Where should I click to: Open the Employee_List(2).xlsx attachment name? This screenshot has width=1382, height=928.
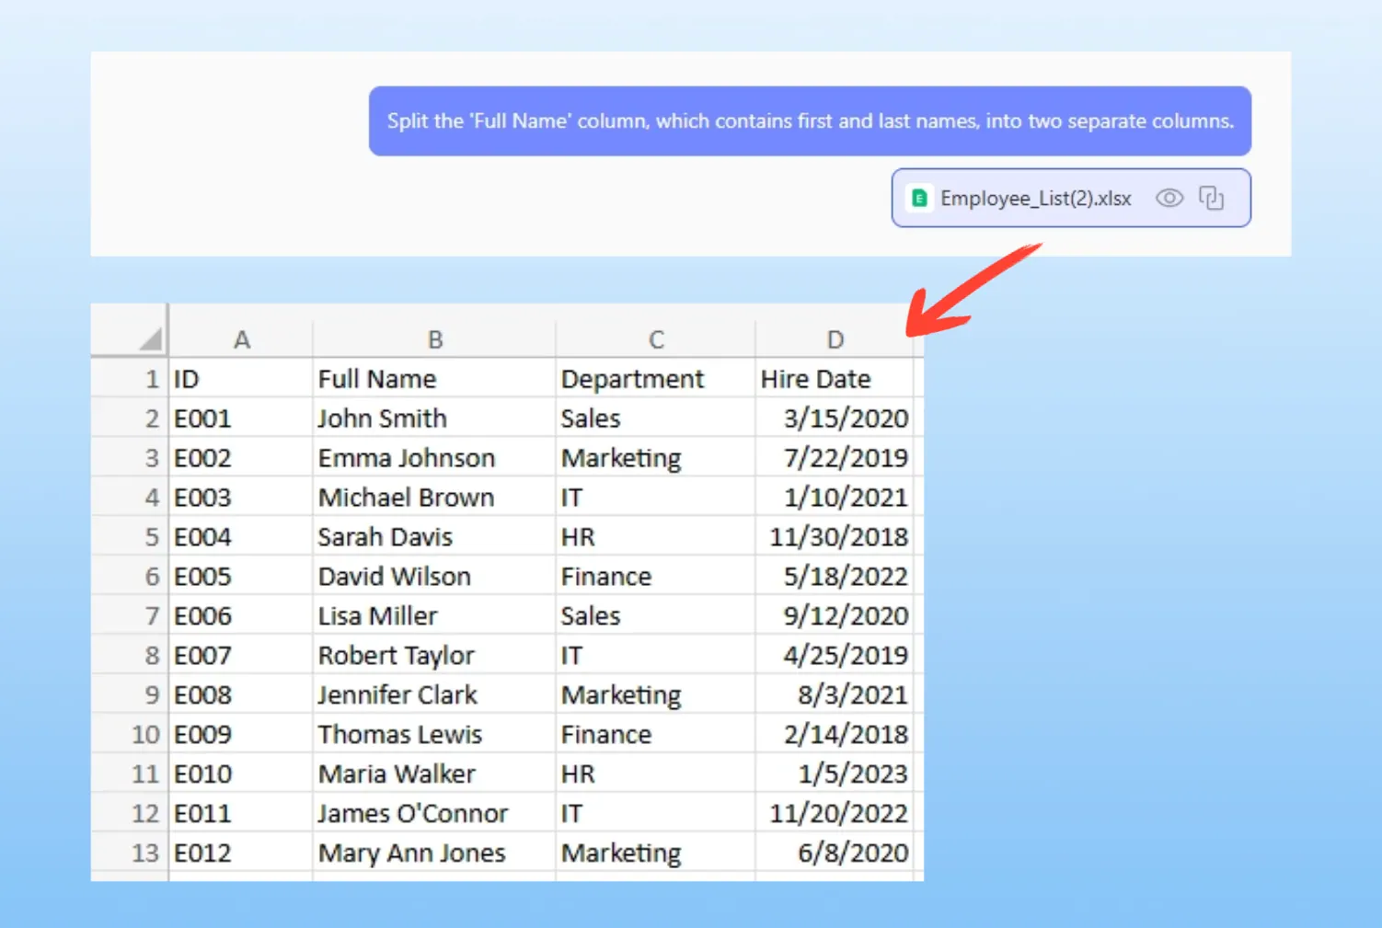click(x=1035, y=199)
